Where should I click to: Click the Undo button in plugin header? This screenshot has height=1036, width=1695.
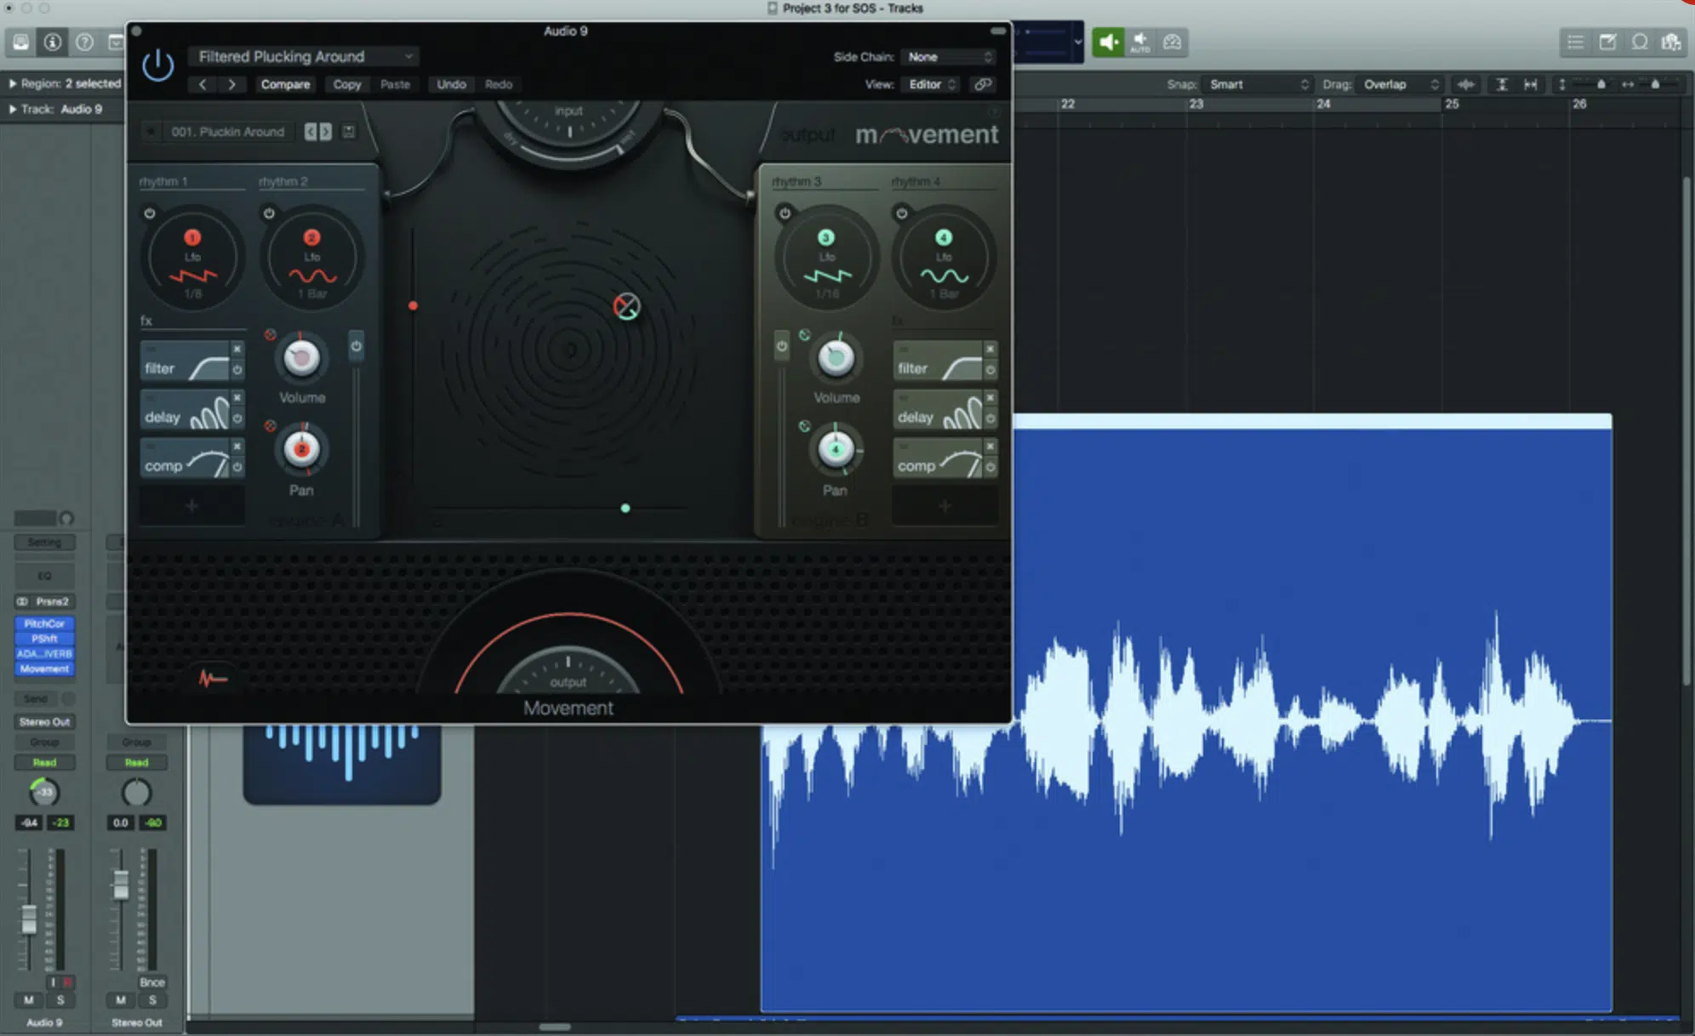pos(451,84)
